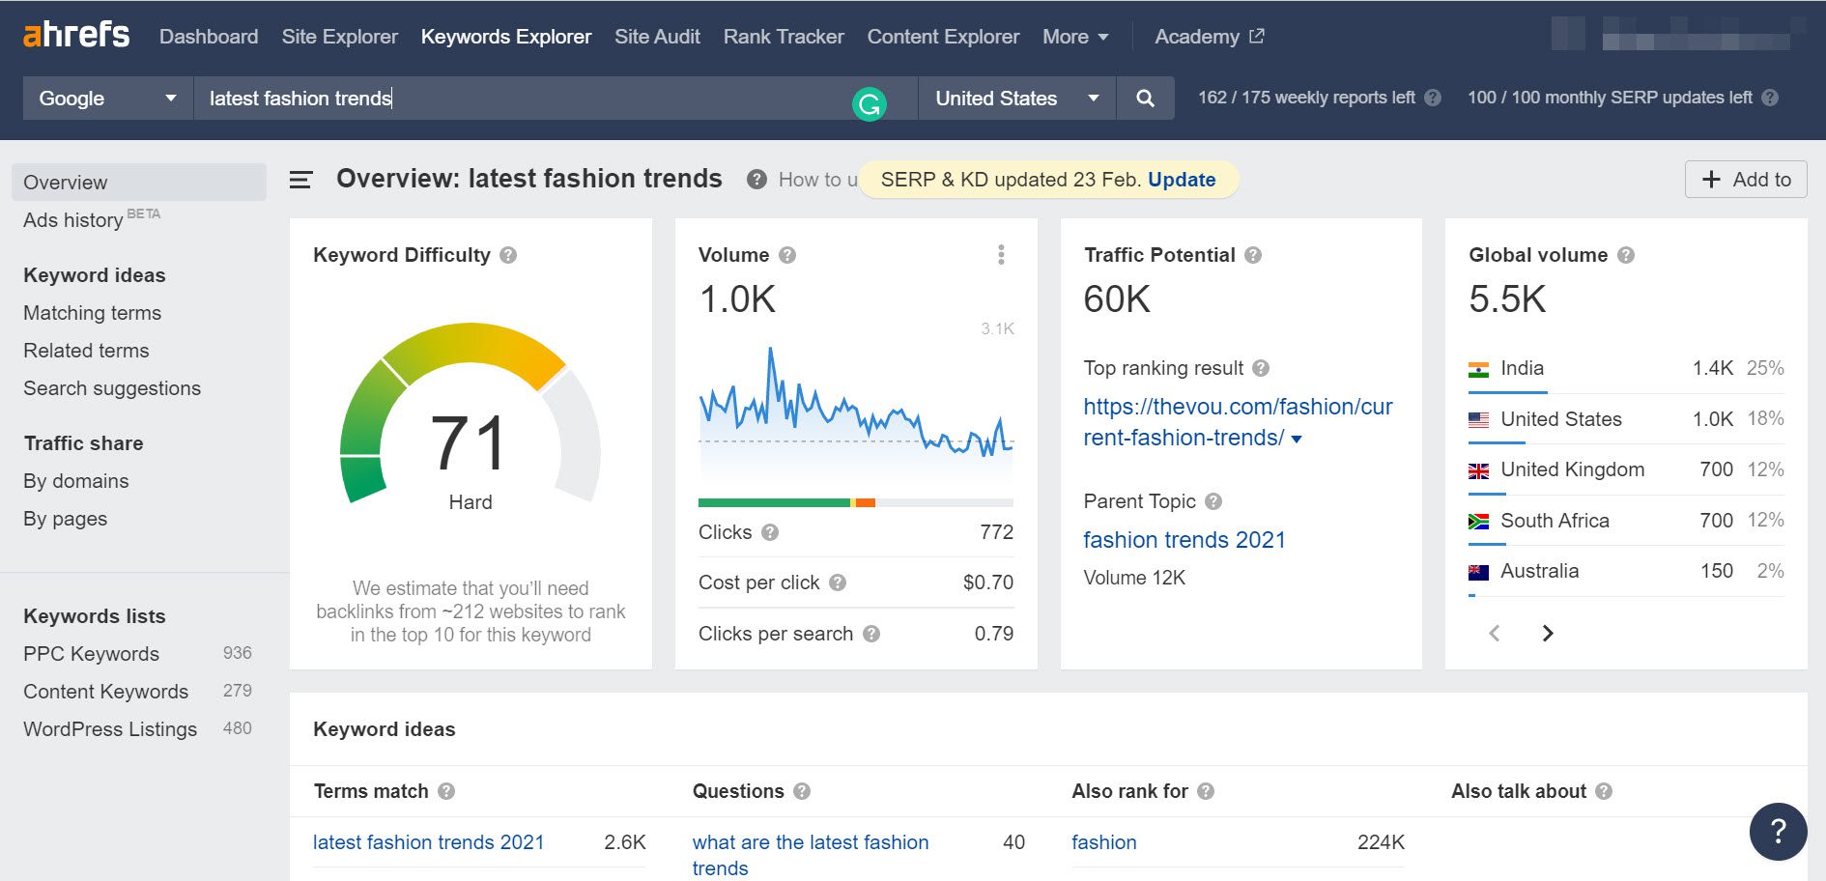1826x881 pixels.
Task: Click Top ranking result help icon
Action: coord(1261,368)
